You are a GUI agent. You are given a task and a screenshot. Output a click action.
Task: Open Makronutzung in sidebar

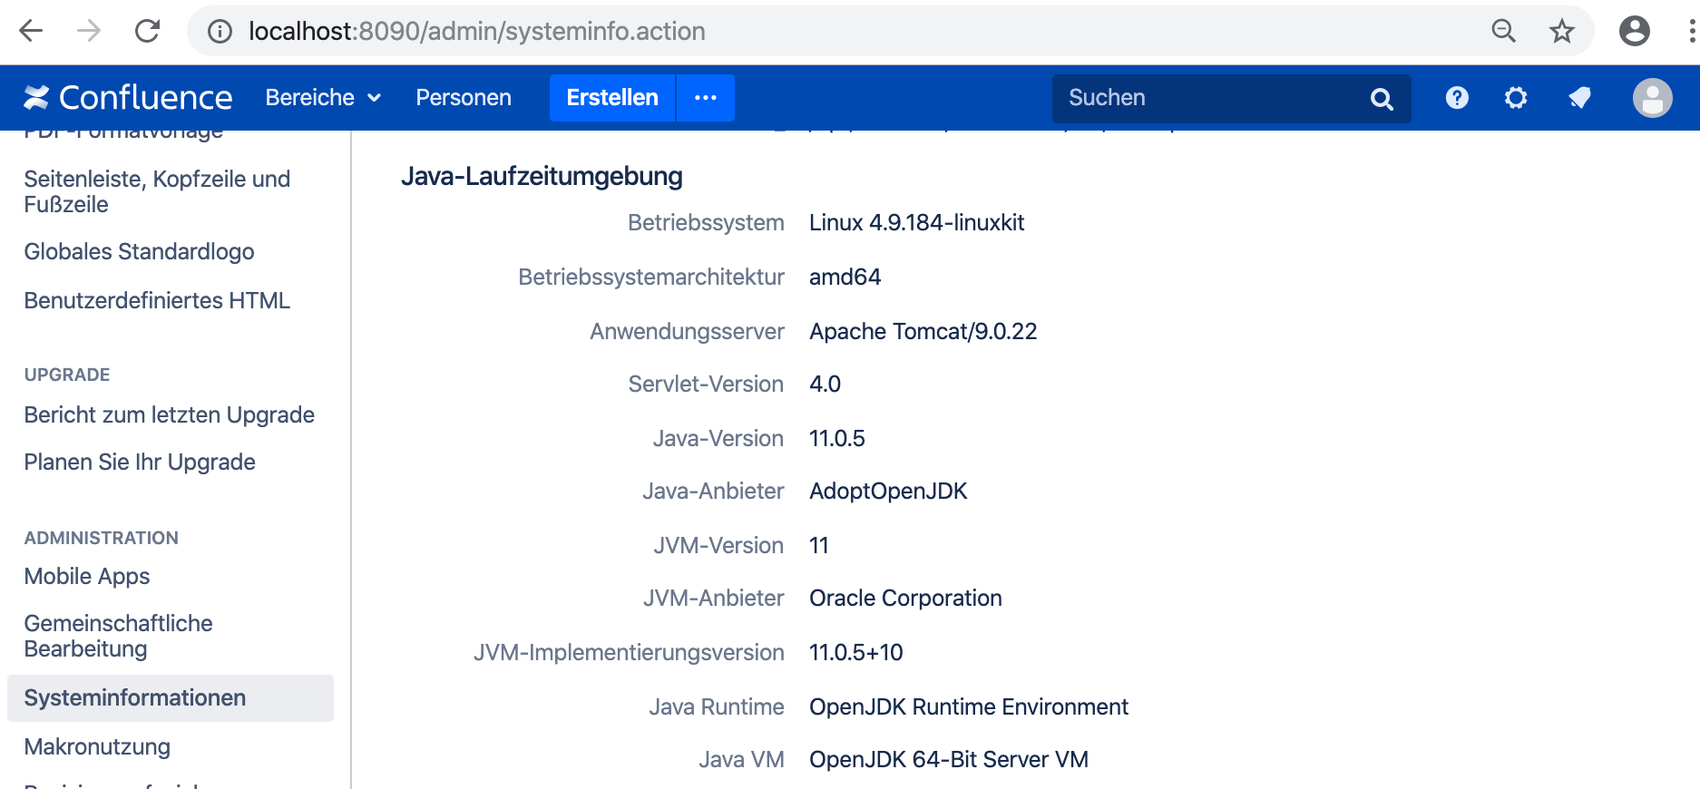(97, 746)
